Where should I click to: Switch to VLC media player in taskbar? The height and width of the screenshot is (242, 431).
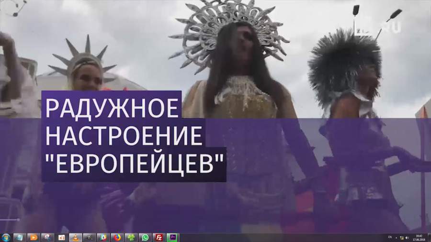76,238
